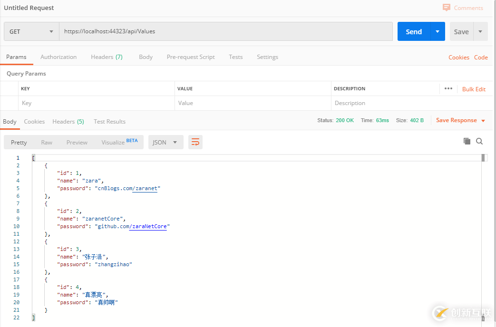The image size is (496, 327).
Task: Open the orange Code link
Action: [x=481, y=57]
